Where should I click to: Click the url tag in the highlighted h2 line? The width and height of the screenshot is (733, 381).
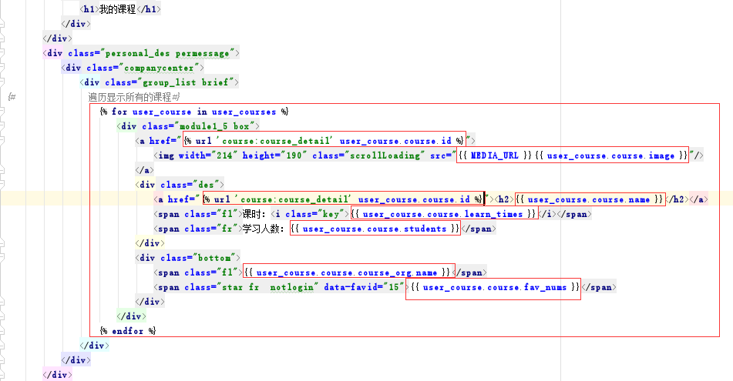[343, 199]
